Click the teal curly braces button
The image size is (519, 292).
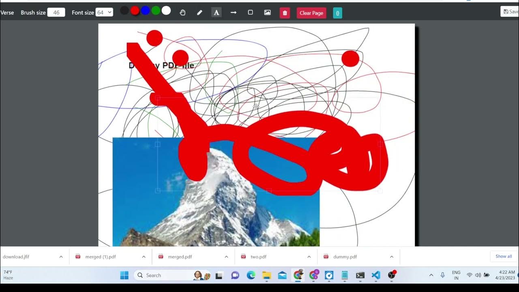coord(337,13)
